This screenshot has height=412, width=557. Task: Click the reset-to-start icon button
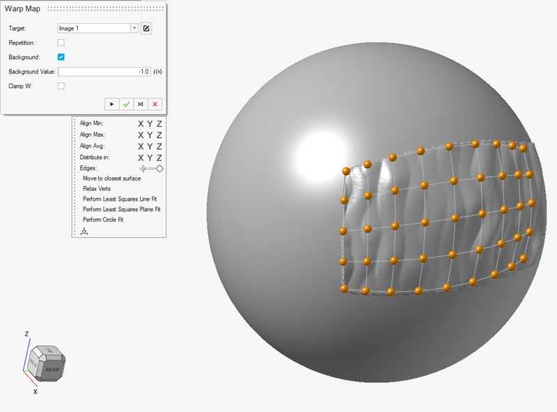click(141, 104)
